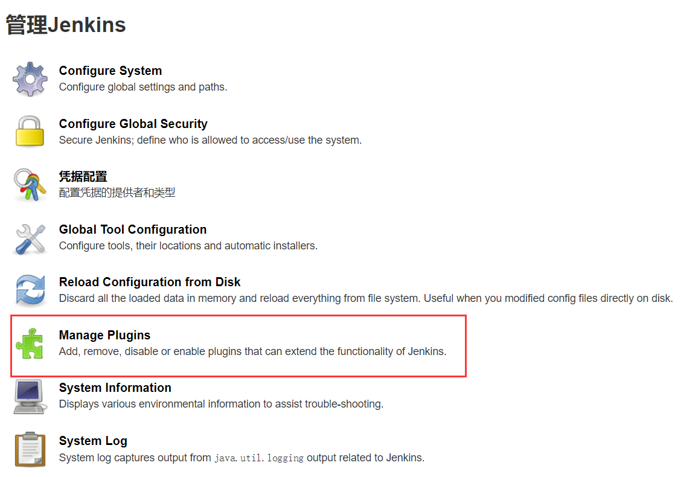Click the gear icon for Configure System
The height and width of the screenshot is (477, 698).
click(x=30, y=79)
